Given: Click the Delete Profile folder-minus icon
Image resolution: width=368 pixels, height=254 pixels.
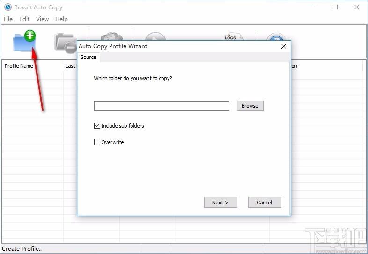Looking at the screenshot, I should [65, 44].
